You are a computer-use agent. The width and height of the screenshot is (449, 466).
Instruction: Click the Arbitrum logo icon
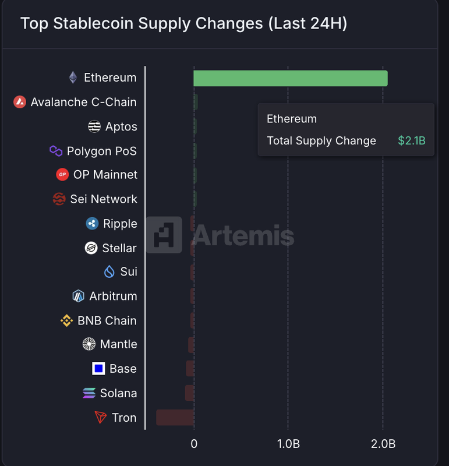click(78, 296)
